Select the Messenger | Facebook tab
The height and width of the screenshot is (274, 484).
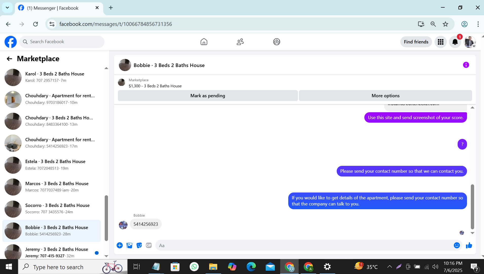point(59,8)
